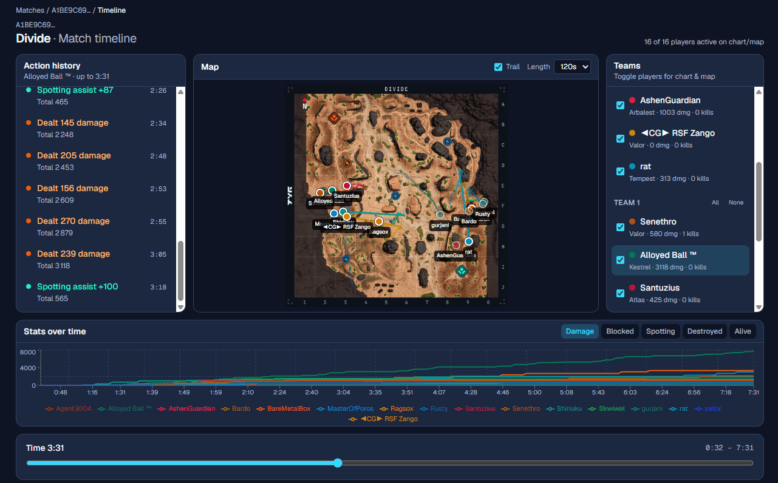Toggle the AshenGuardian player checkbox
The height and width of the screenshot is (483, 778).
tap(620, 106)
